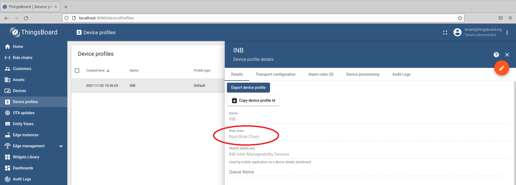Click the browser address bar URL
The image size is (516, 185).
[x=106, y=18]
